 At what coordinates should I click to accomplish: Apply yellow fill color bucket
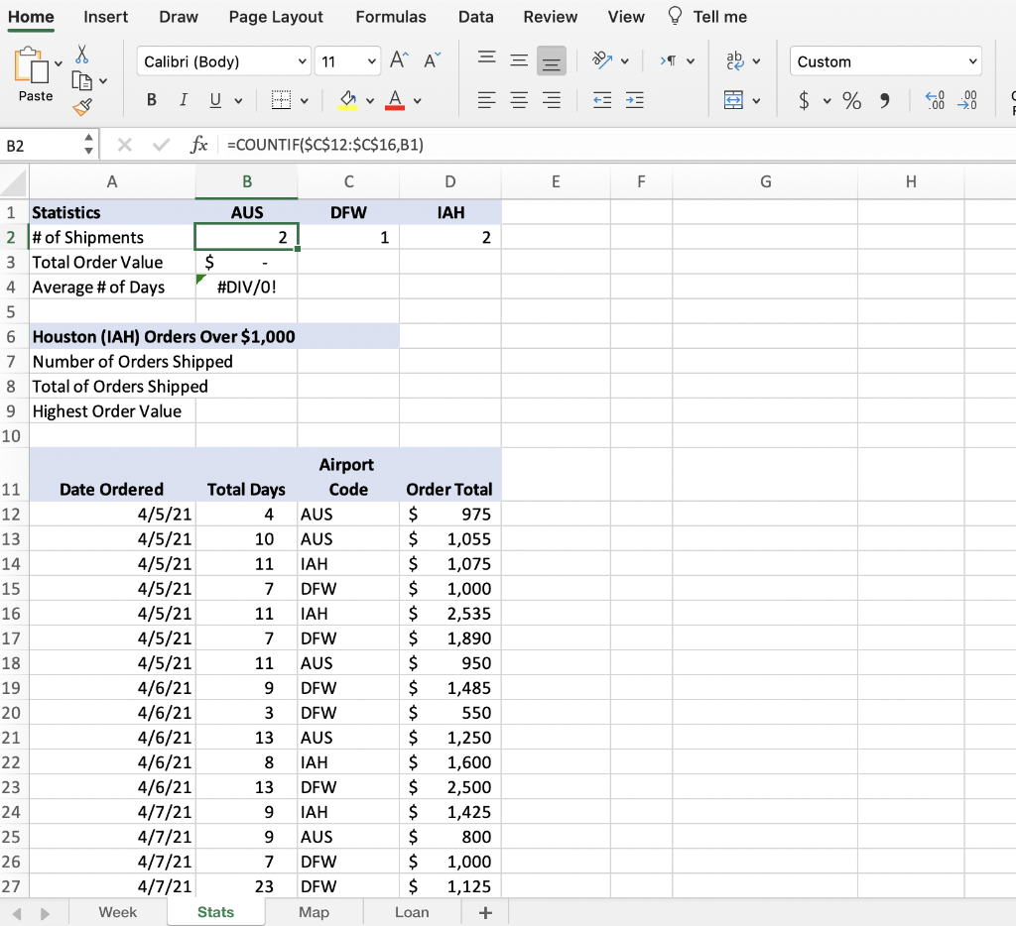[x=348, y=100]
